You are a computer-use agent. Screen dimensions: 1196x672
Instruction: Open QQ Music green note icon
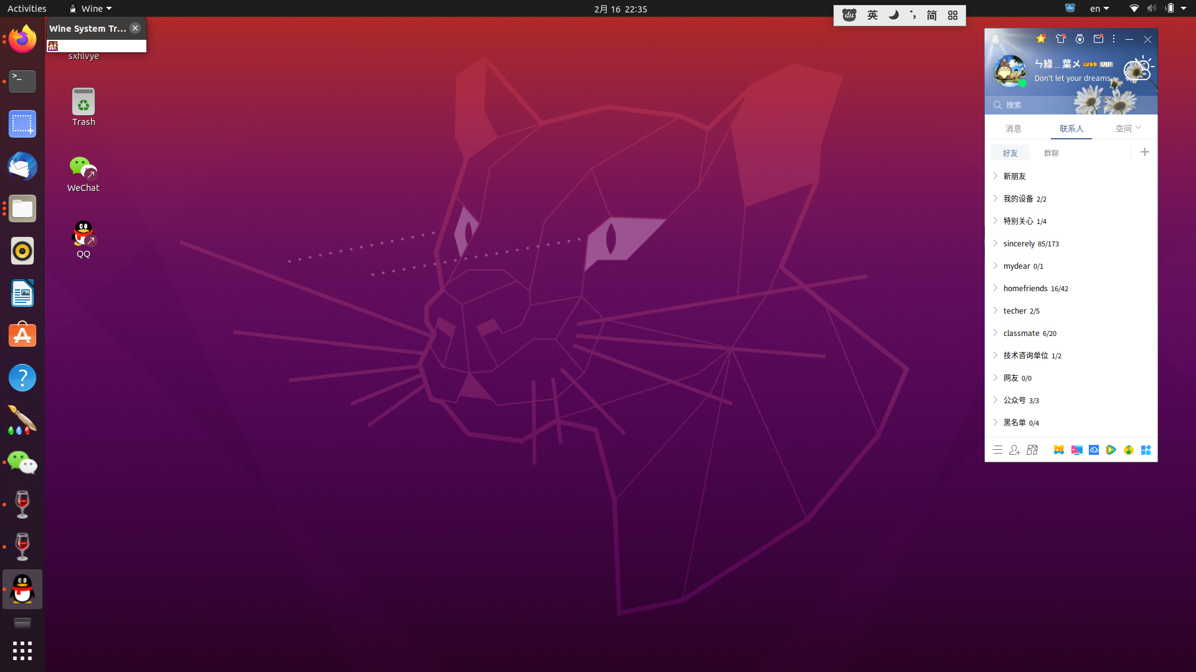pos(1128,450)
